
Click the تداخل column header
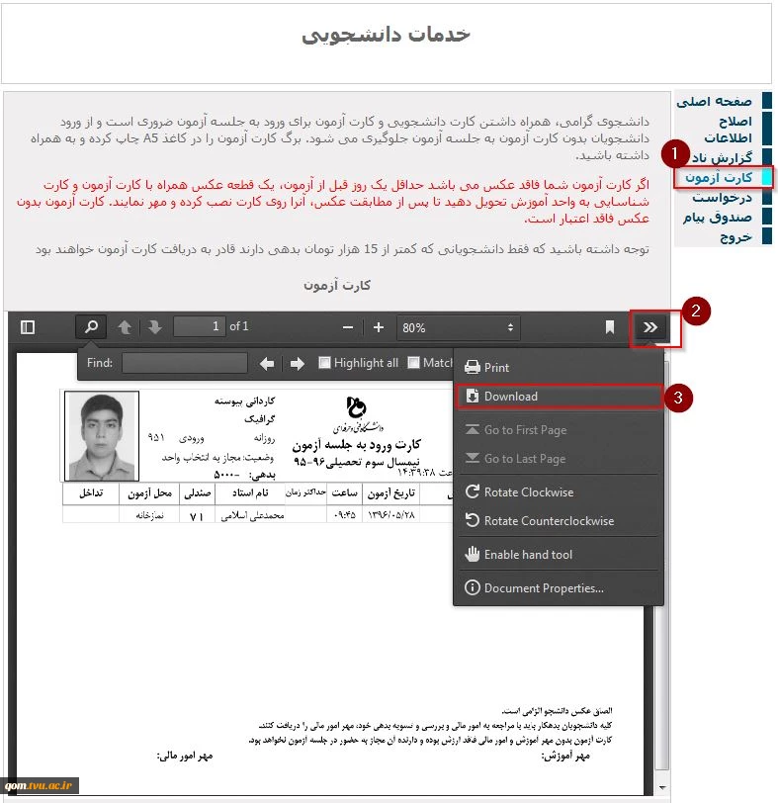[91, 492]
